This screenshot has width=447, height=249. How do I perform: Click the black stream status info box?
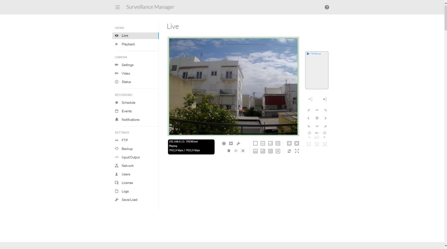[x=191, y=147]
